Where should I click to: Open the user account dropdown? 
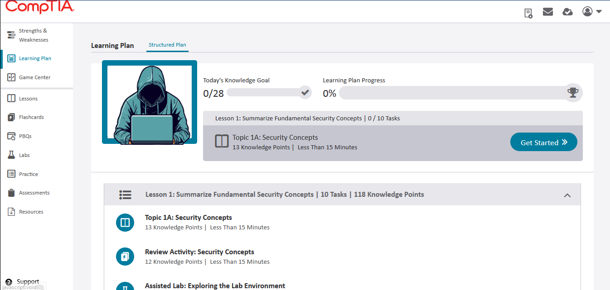(x=587, y=11)
